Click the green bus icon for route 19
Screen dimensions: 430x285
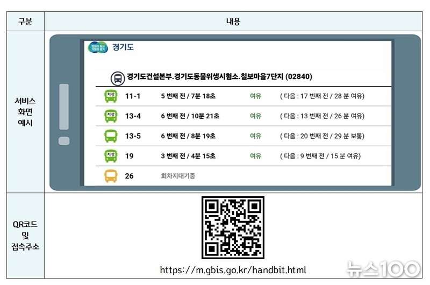(111, 156)
